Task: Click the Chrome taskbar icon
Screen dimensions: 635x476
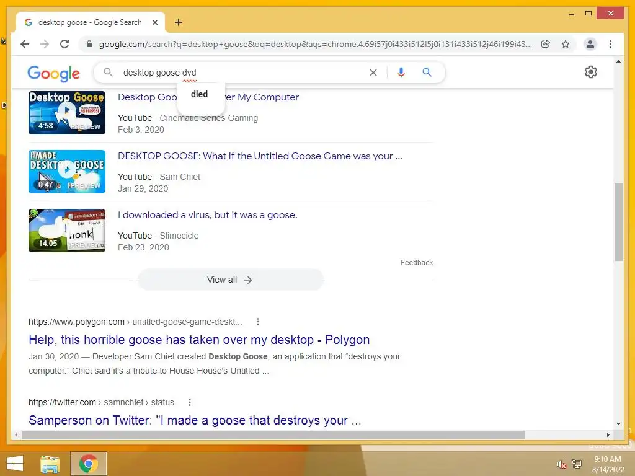Action: coord(88,464)
